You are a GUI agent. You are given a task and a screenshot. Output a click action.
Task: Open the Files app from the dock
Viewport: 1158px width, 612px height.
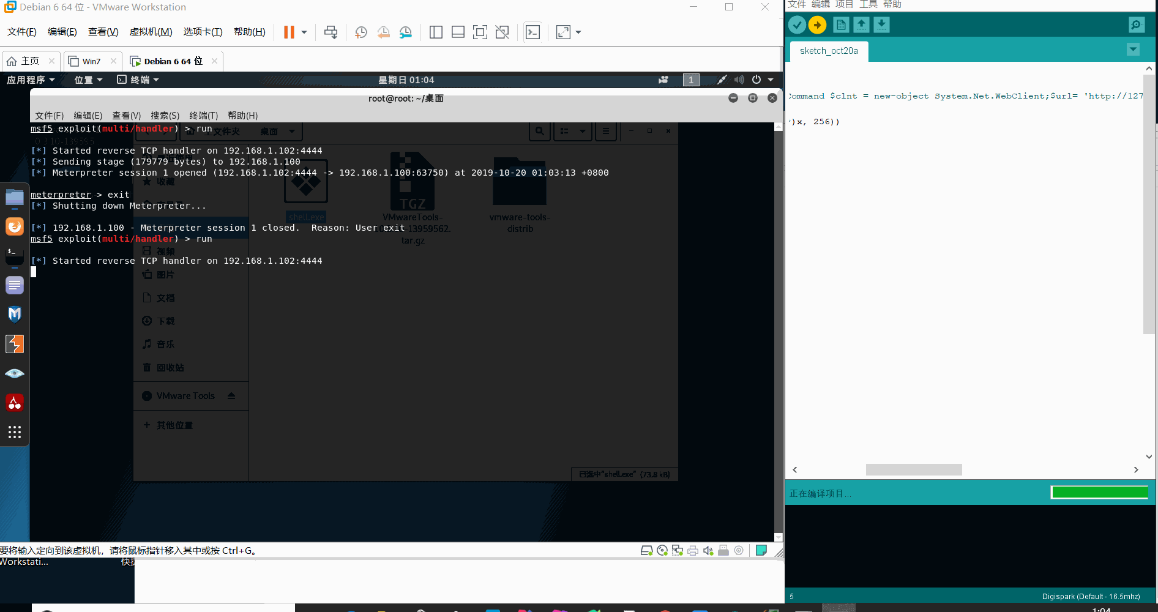point(15,198)
